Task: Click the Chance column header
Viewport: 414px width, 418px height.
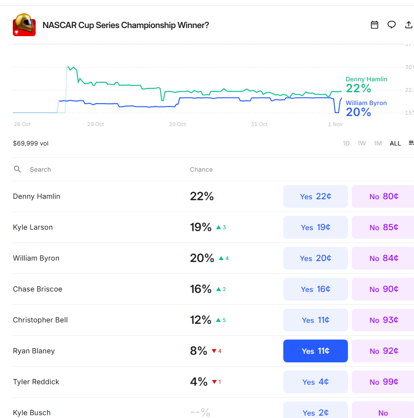Action: [201, 169]
